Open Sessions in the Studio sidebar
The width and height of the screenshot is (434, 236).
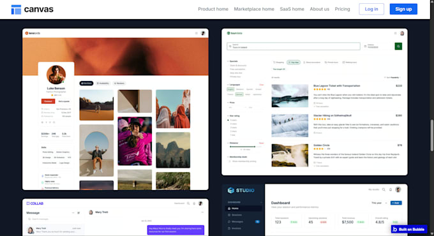coord(235,215)
